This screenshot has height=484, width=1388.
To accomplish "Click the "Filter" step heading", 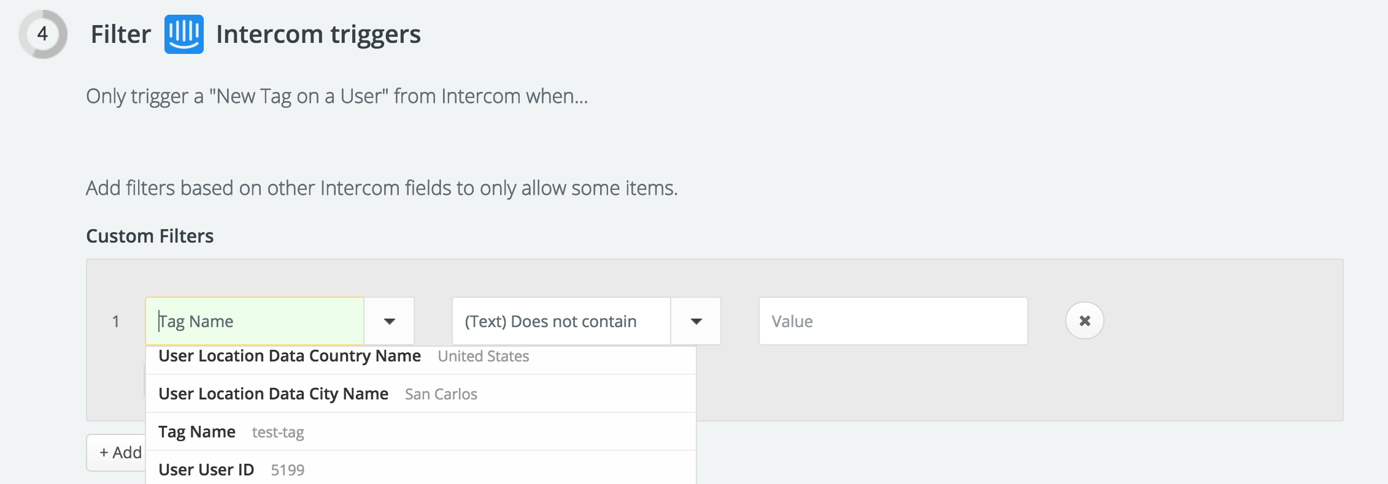I will (121, 34).
